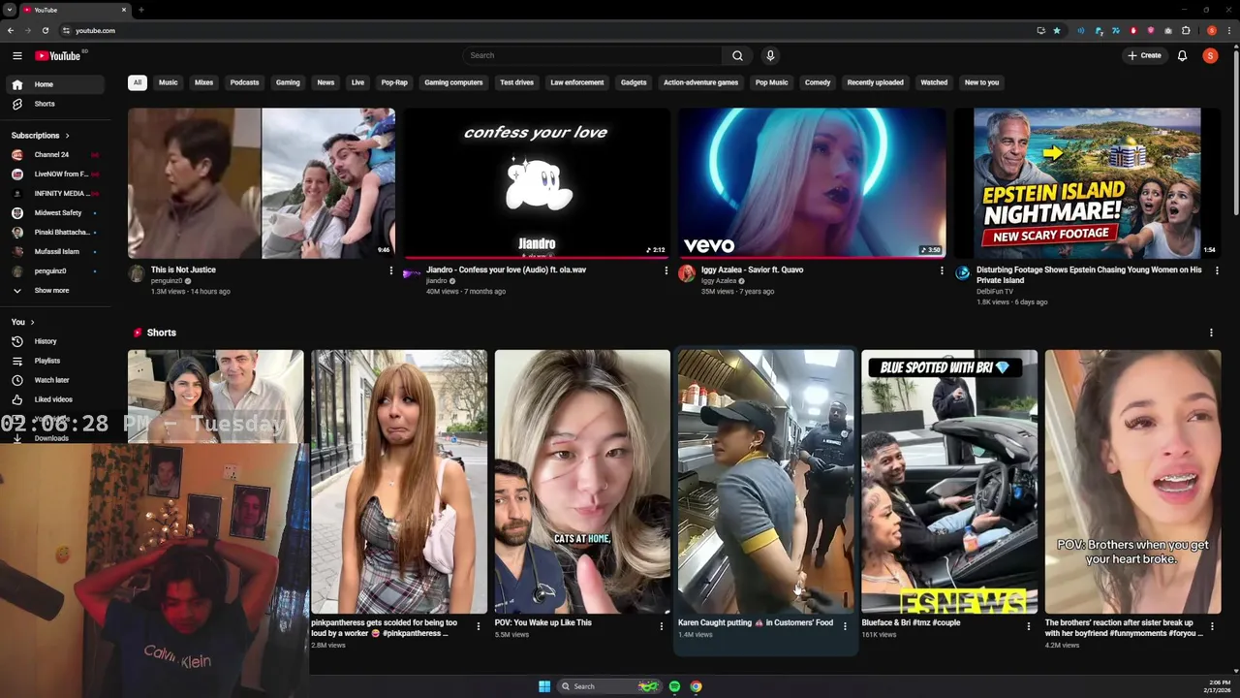Select the Podcasts filter chip

point(244,82)
